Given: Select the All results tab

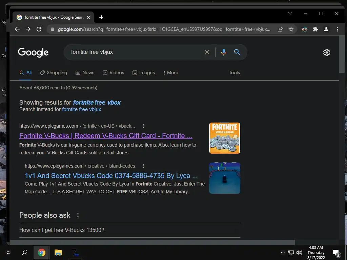Looking at the screenshot, I should click(26, 72).
